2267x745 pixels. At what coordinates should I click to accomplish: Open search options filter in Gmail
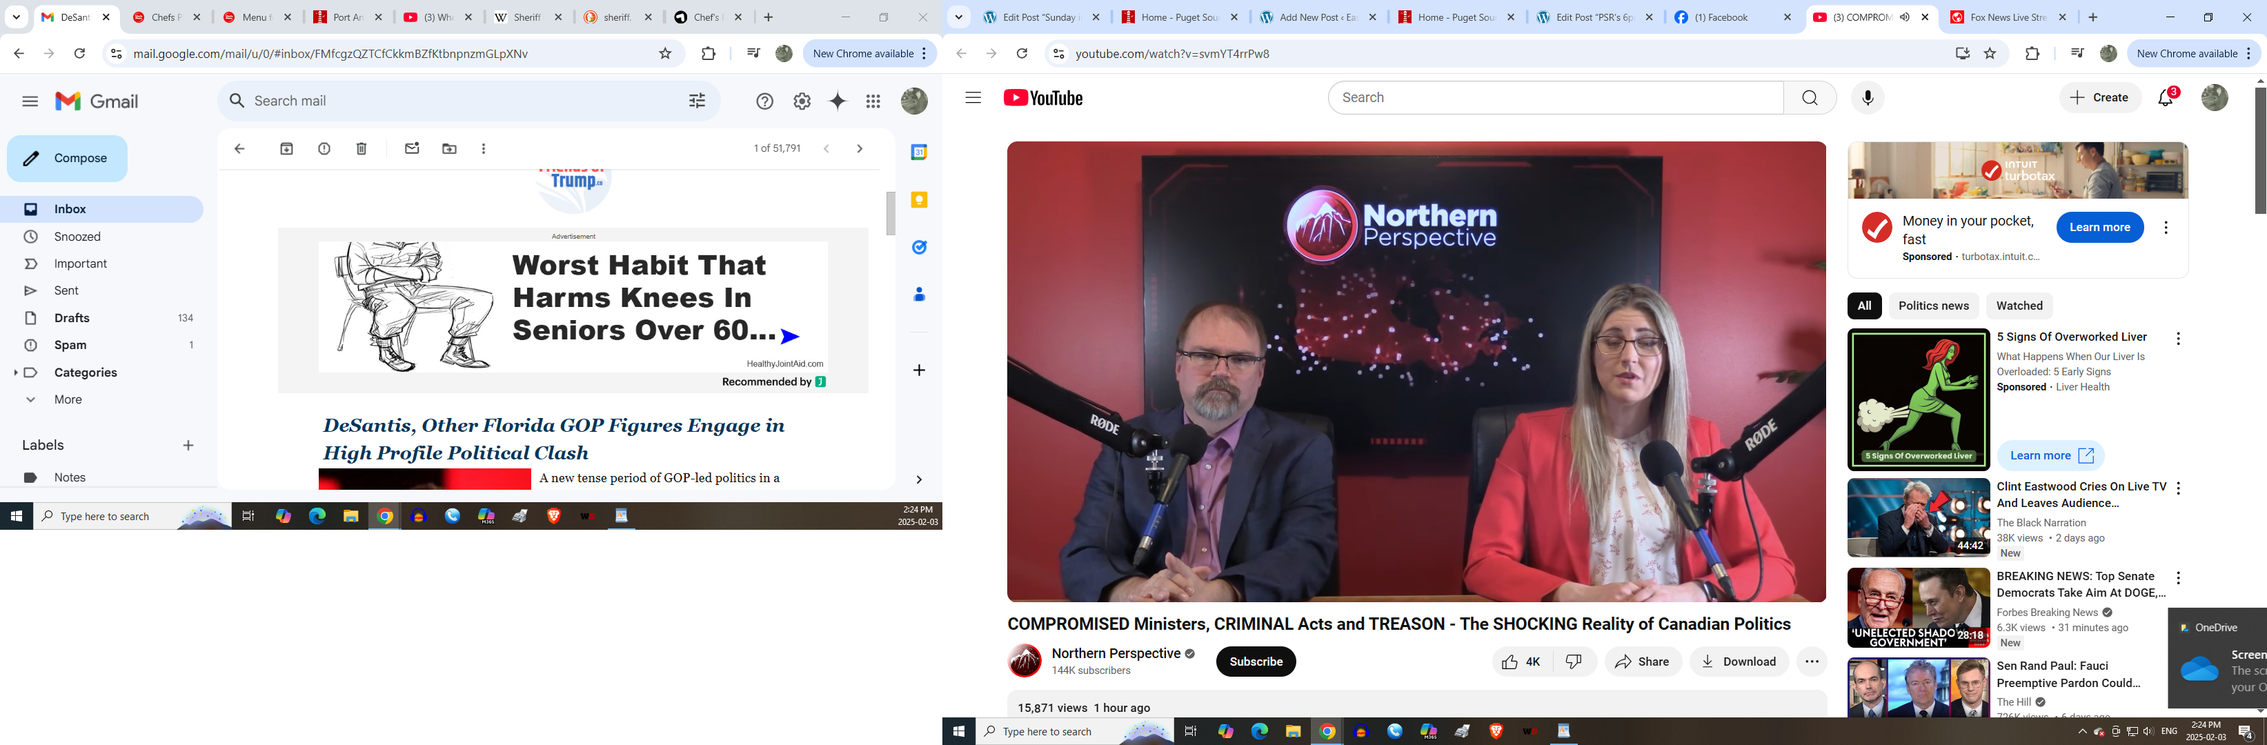coord(697,101)
